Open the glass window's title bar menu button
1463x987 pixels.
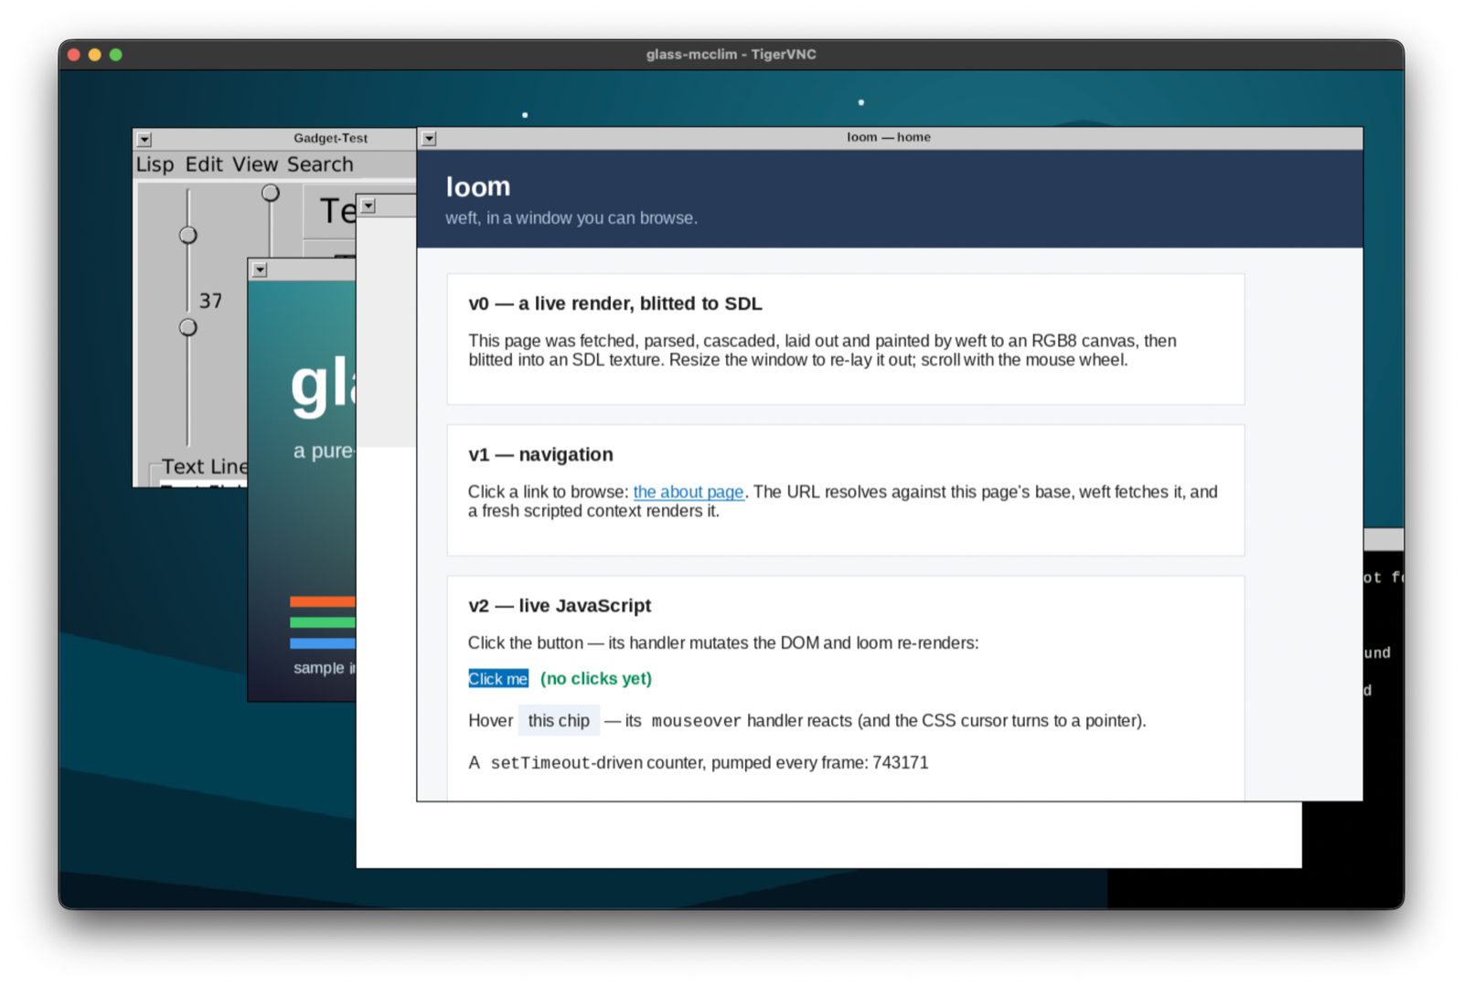point(261,270)
